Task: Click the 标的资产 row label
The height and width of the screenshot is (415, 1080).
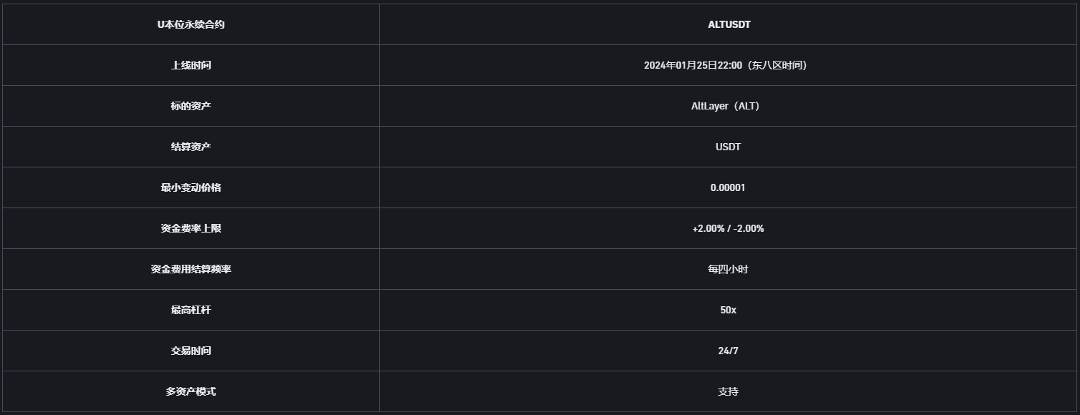Action: pos(191,106)
